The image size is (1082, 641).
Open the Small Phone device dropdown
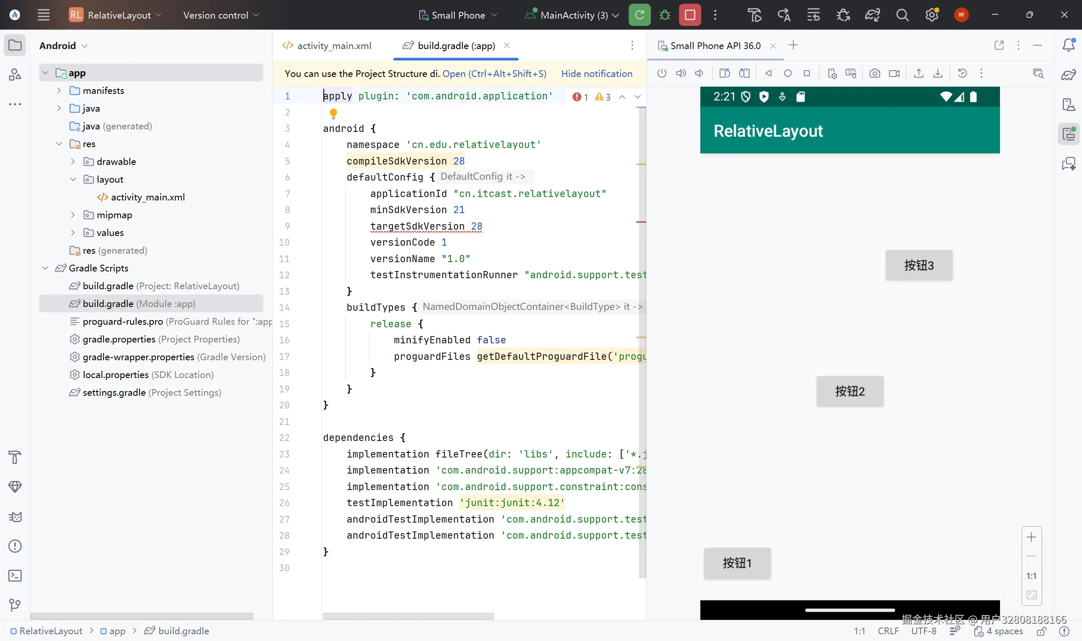point(458,15)
